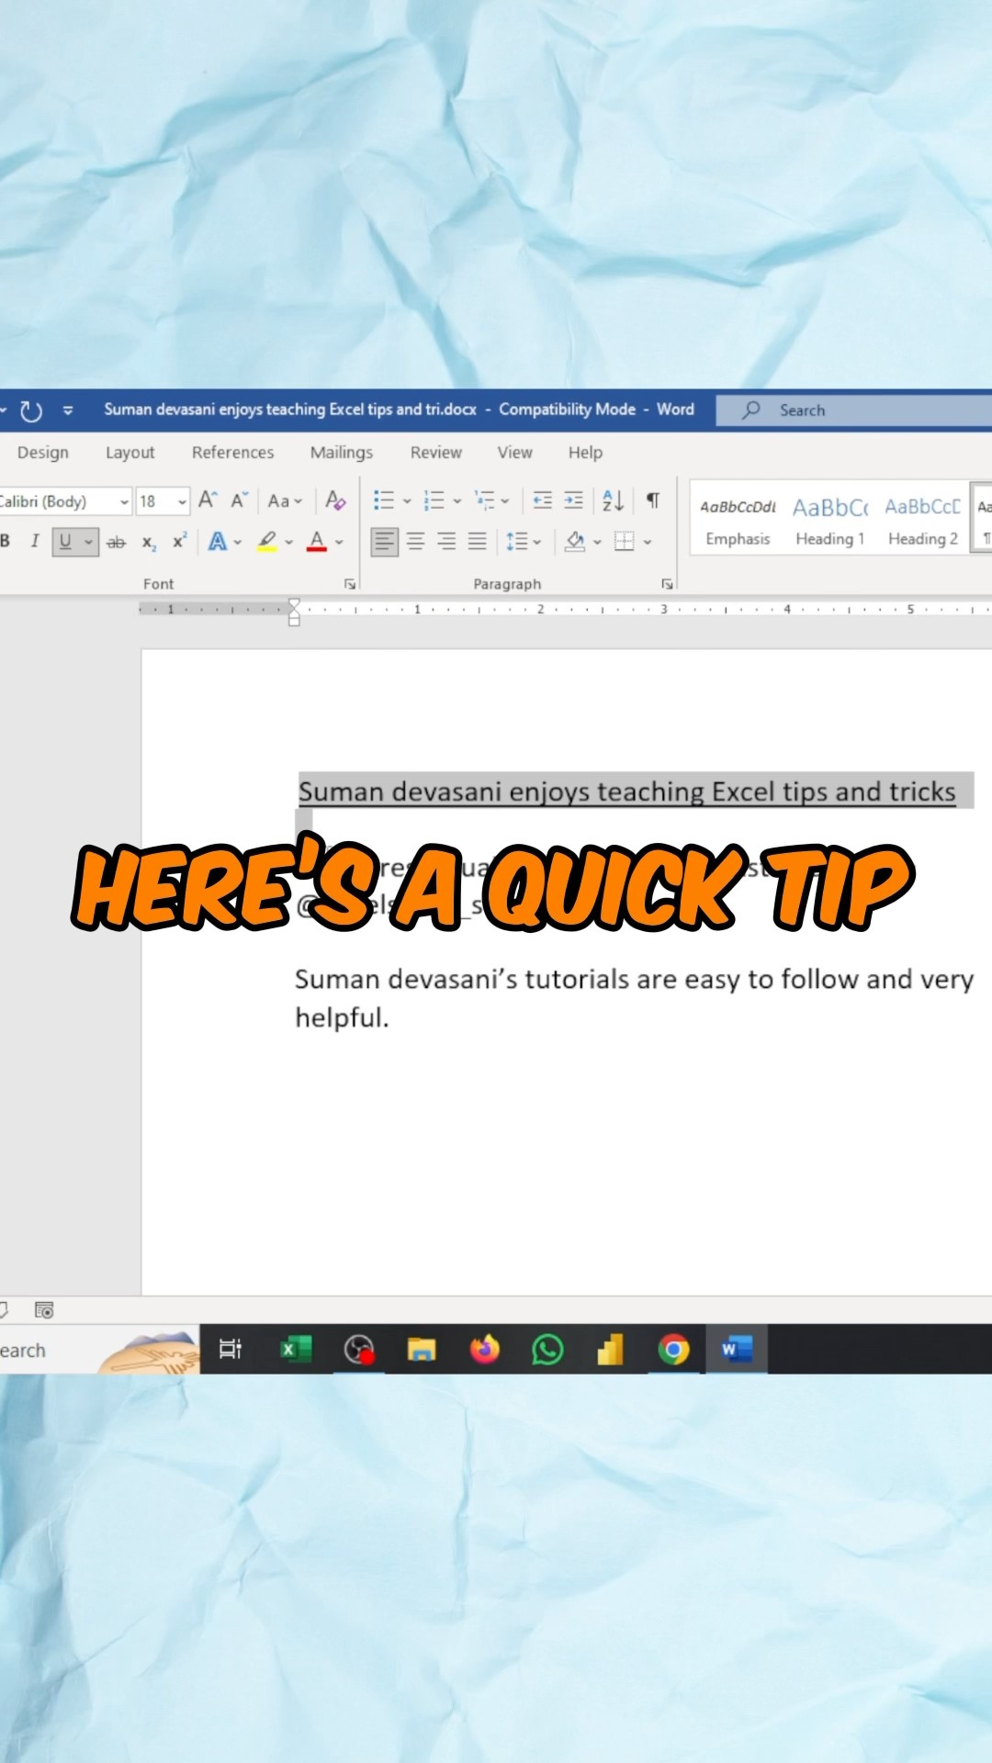The image size is (992, 1763).
Task: Select Align Right
Action: click(446, 542)
